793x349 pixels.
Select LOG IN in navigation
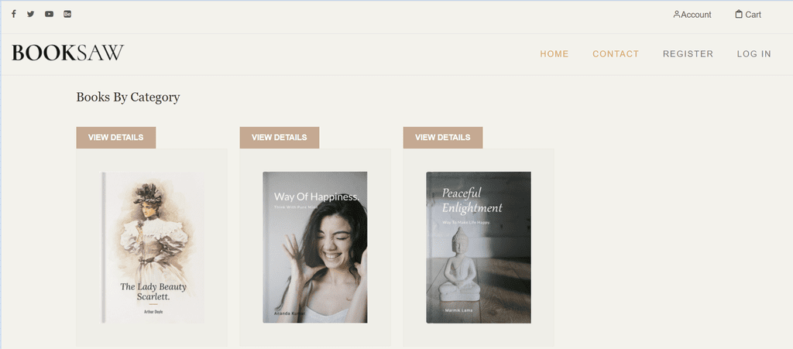pyautogui.click(x=754, y=54)
